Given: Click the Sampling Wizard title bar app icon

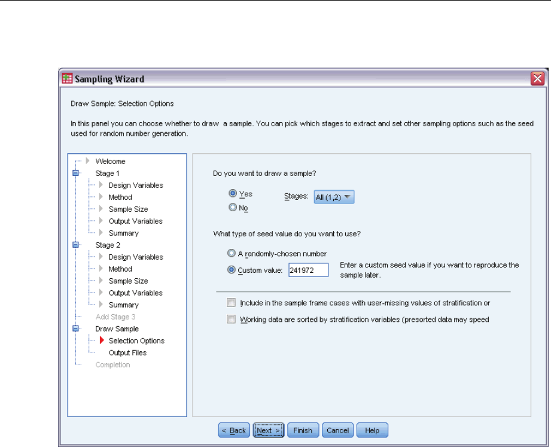Looking at the screenshot, I should (x=67, y=78).
